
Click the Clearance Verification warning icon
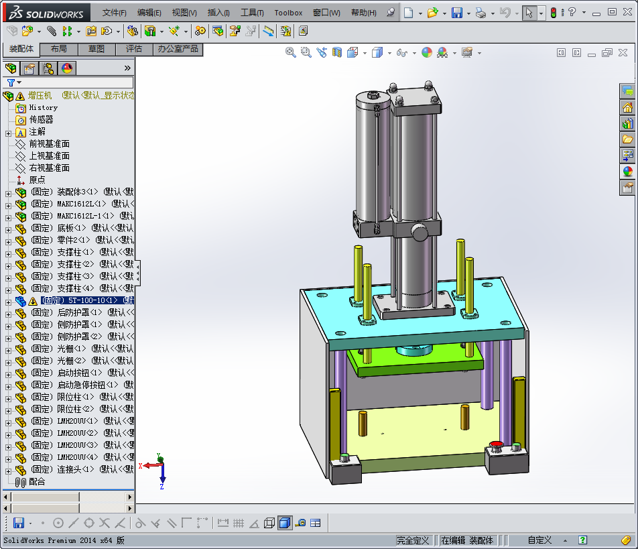tap(285, 31)
